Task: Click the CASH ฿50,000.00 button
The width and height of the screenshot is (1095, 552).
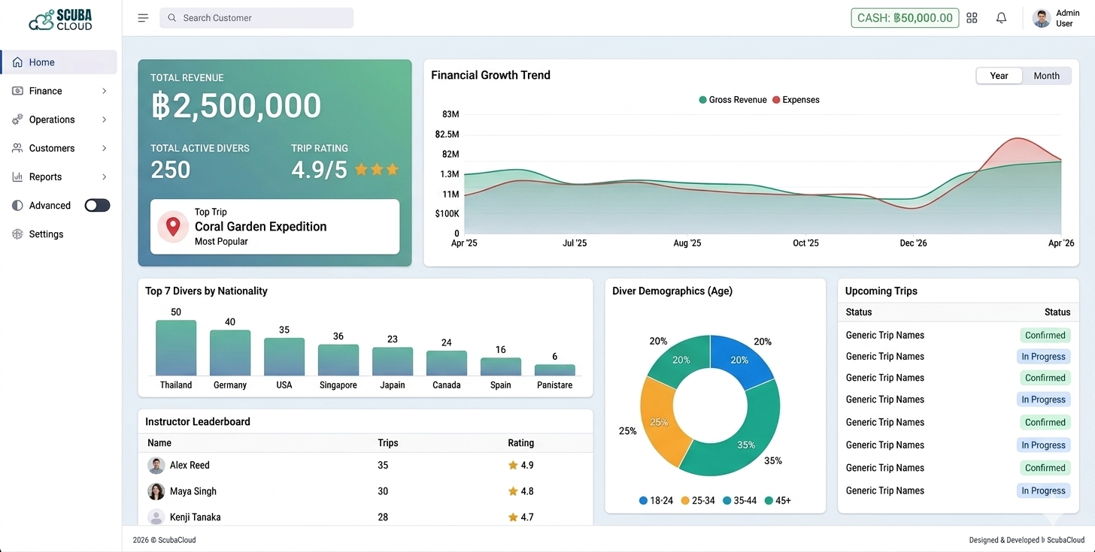Action: pos(905,18)
